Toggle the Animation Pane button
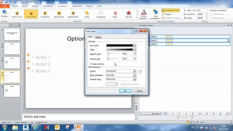Screen dimensions: 233x131 click(170, 11)
